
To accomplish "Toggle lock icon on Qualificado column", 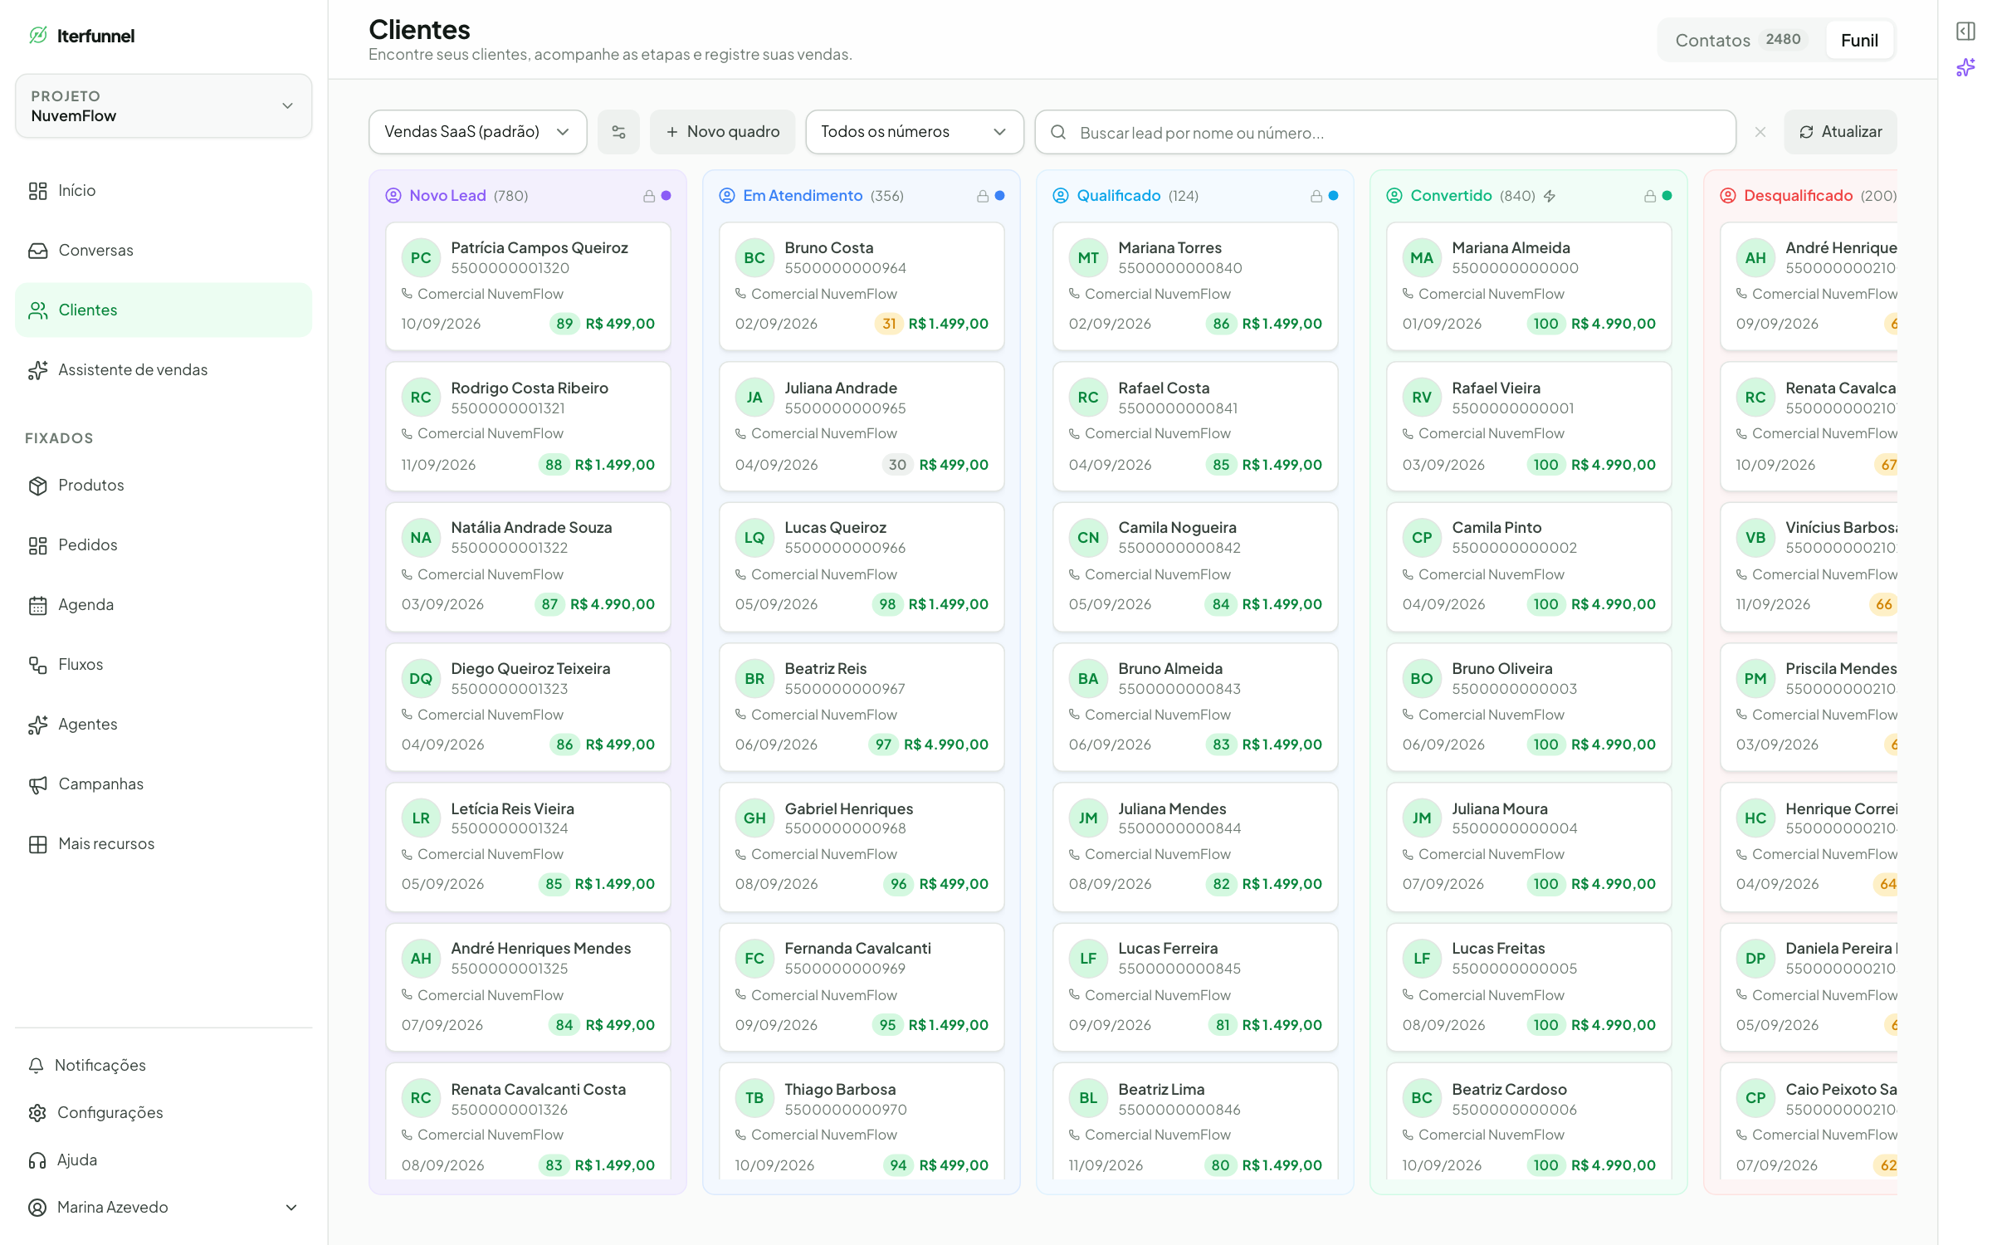I will (x=1316, y=196).
